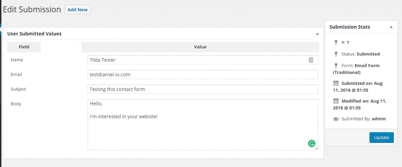Click the pin icon beside Form
The height and width of the screenshot is (167, 402).
coord(336,66)
